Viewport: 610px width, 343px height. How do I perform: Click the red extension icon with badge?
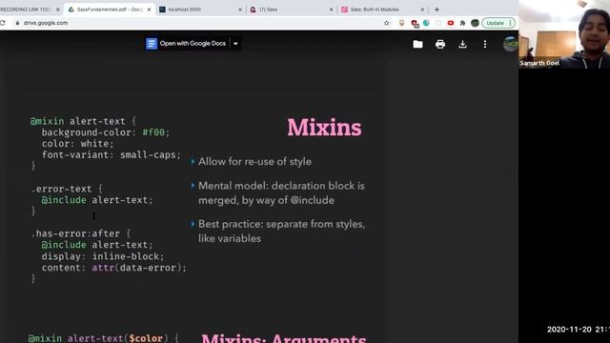[x=415, y=23]
